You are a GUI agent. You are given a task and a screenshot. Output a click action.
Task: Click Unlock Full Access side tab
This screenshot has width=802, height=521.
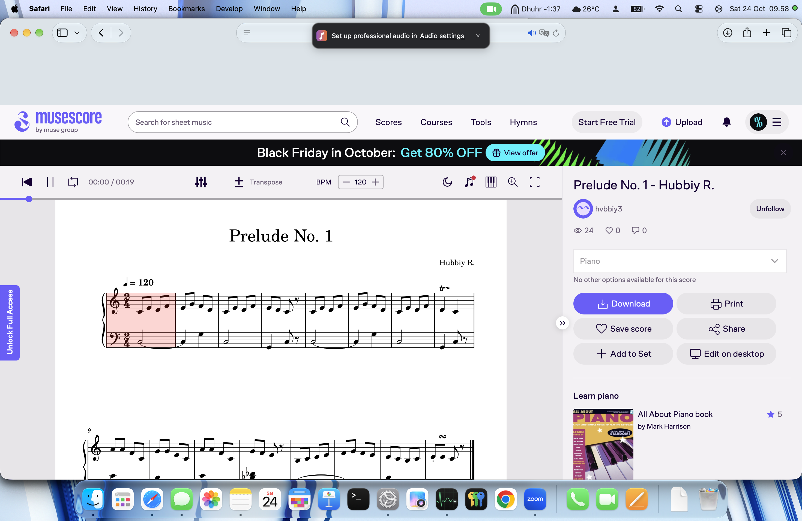point(10,322)
